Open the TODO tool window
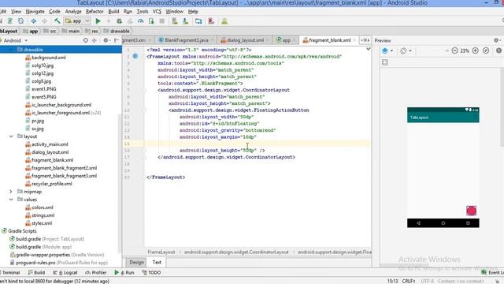Image resolution: width=504 pixels, height=284 pixels. coord(151,273)
